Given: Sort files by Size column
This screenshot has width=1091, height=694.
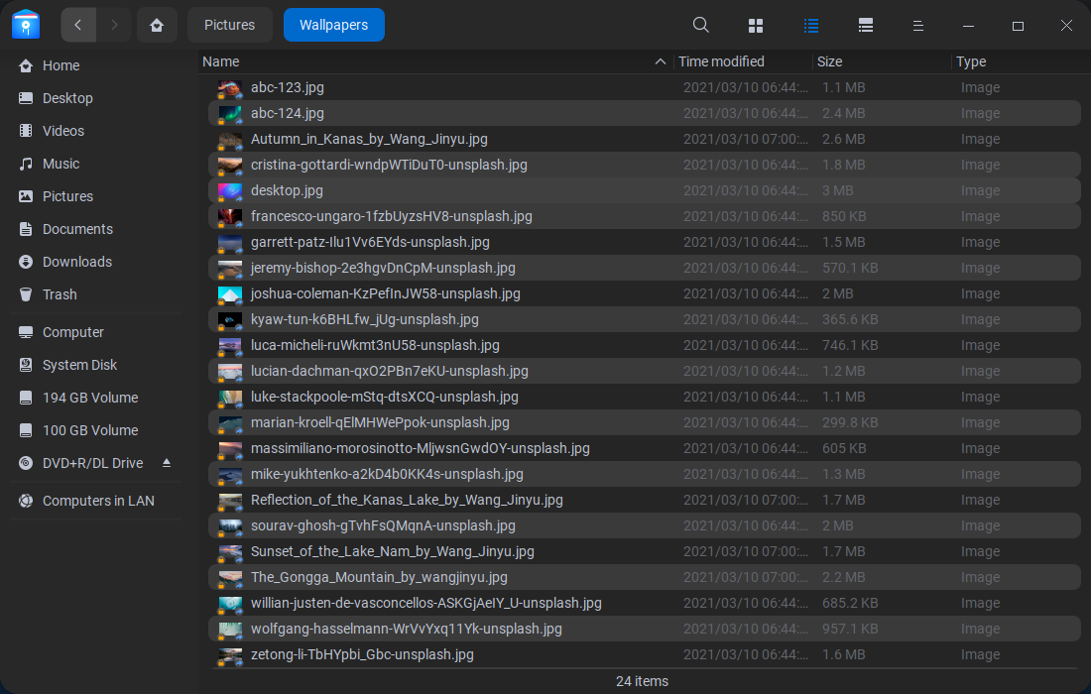Looking at the screenshot, I should [828, 61].
